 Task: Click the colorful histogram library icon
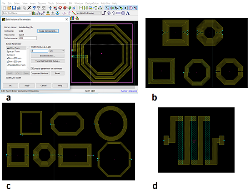(34, 13)
